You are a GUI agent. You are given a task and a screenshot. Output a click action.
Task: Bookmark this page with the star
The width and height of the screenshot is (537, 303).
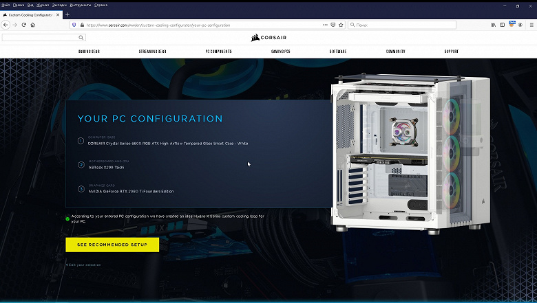point(341,25)
